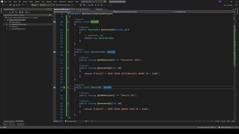The image size is (239, 134).
Task: Click Show All Files icon in Solution Explorer
Action: point(22,12)
